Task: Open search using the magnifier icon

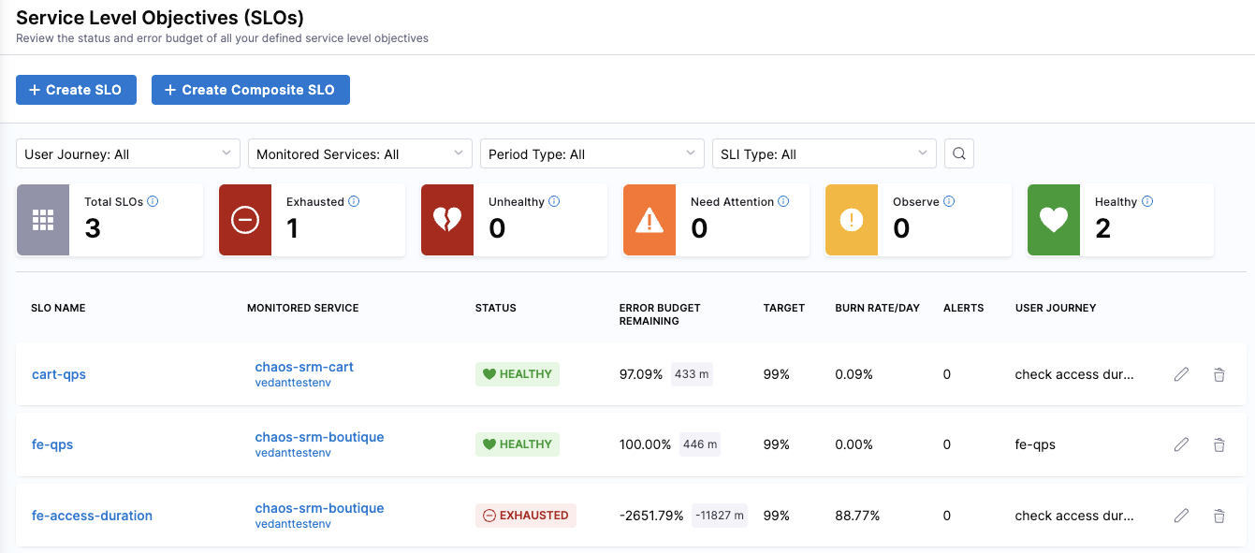Action: 958,153
